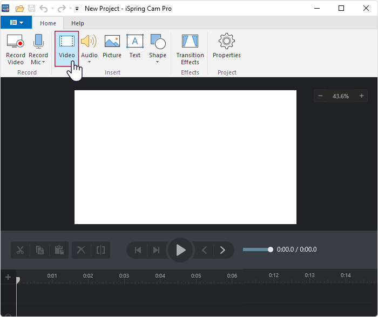The width and height of the screenshot is (378, 317).
Task: Close the iSpring Cam Pro window
Action: [366, 8]
